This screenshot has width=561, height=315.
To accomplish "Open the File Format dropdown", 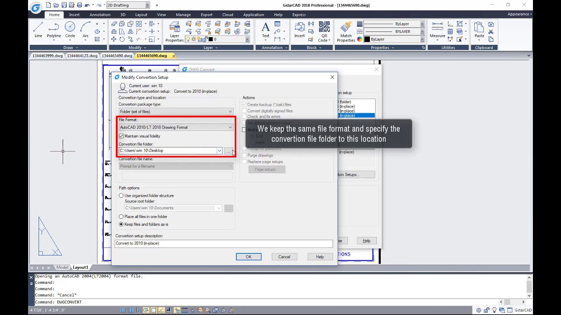I will pos(176,127).
